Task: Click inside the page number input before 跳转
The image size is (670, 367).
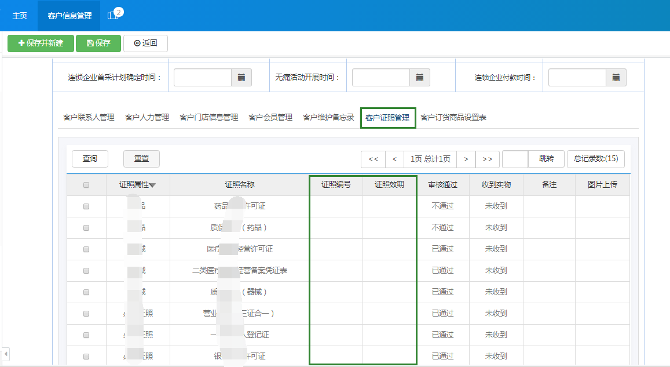Action: tap(514, 159)
